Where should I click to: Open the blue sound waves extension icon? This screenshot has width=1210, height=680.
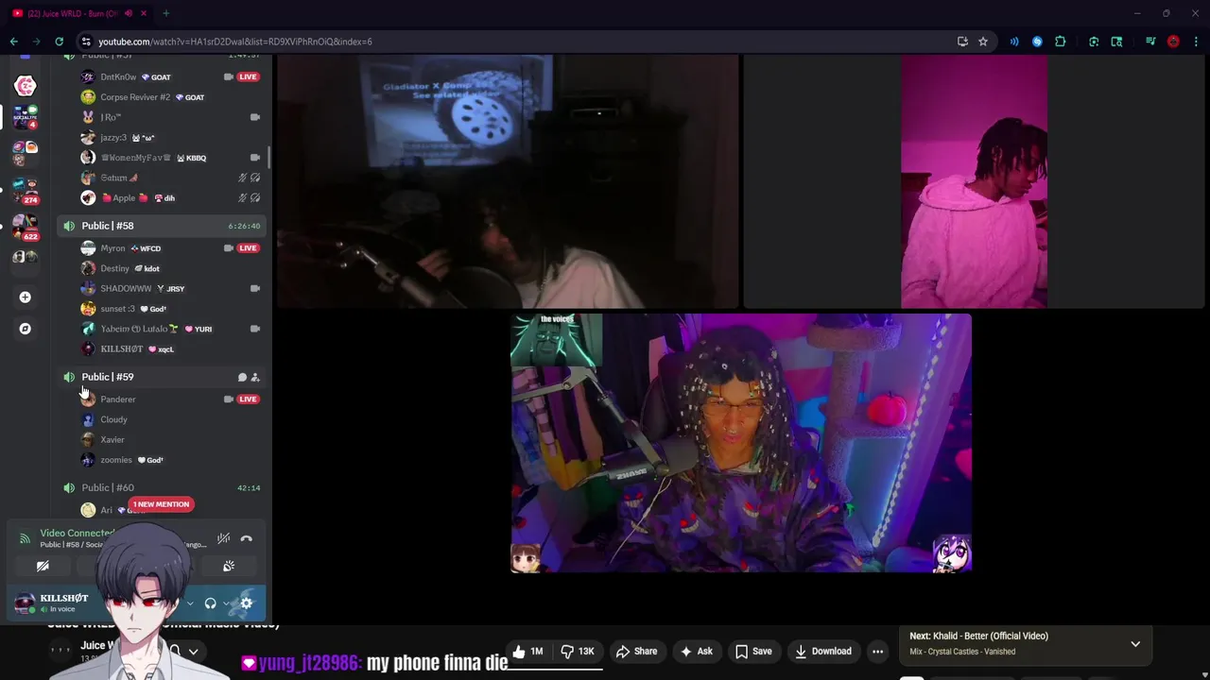[1014, 42]
